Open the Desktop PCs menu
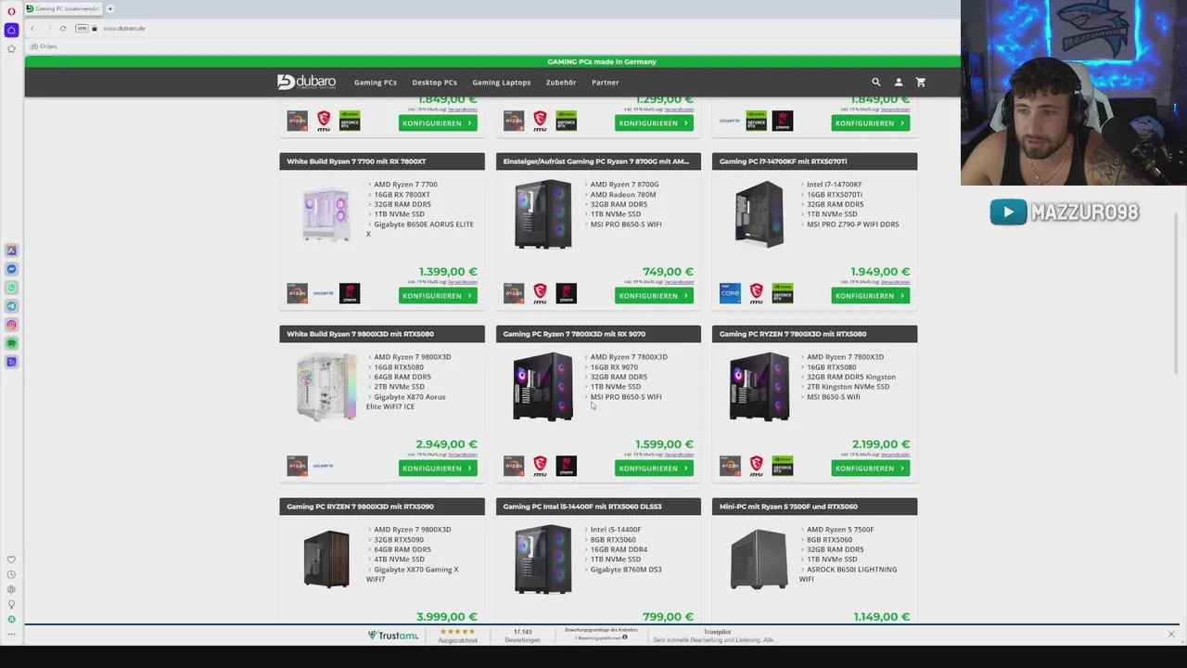1187x668 pixels. click(x=434, y=83)
